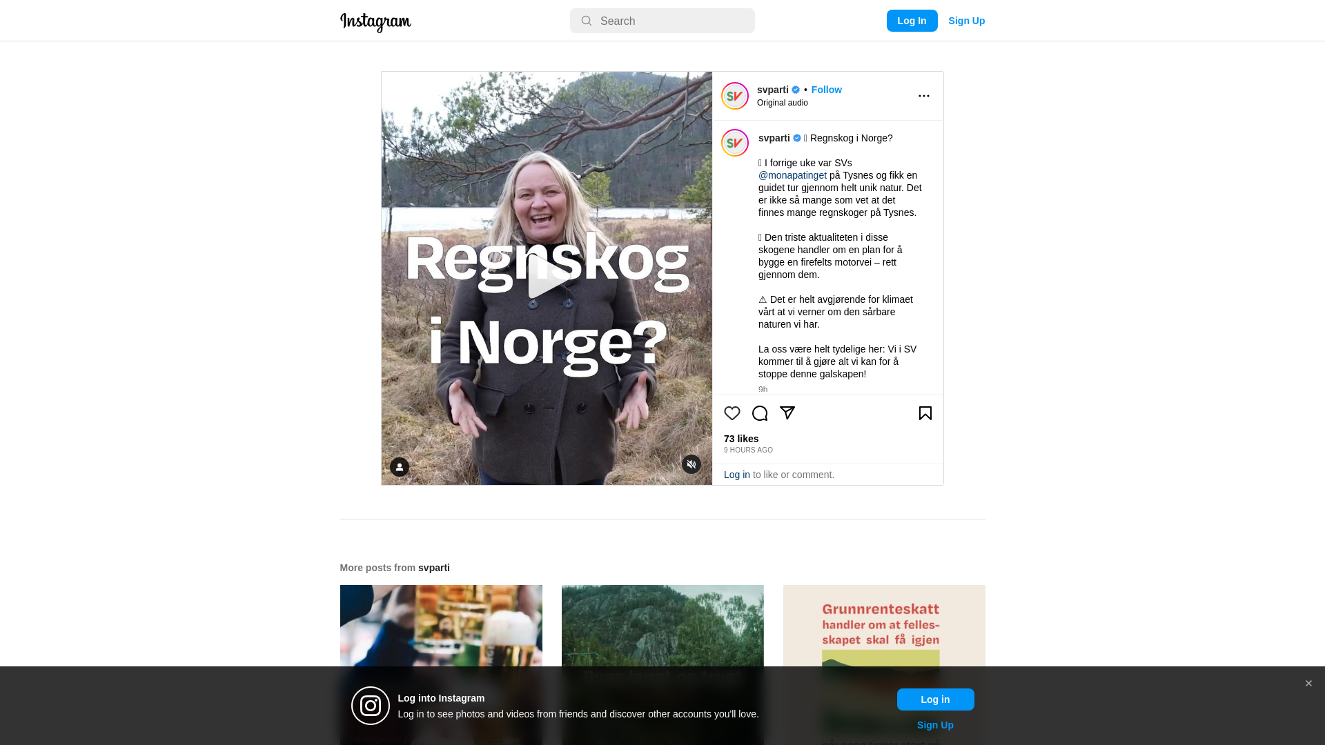Open svparti profile picture in post header
The width and height of the screenshot is (1325, 745).
coord(734,96)
